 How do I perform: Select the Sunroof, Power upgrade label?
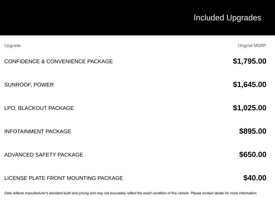click(29, 85)
